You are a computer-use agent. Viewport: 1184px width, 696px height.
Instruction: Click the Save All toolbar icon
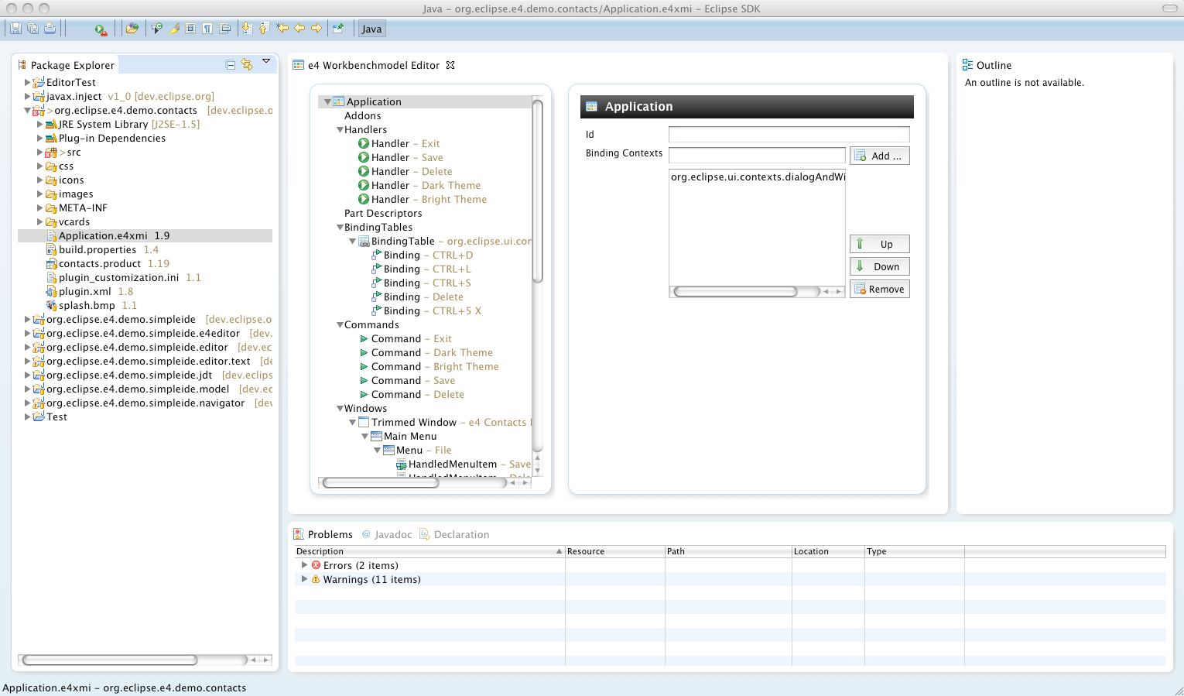(33, 29)
